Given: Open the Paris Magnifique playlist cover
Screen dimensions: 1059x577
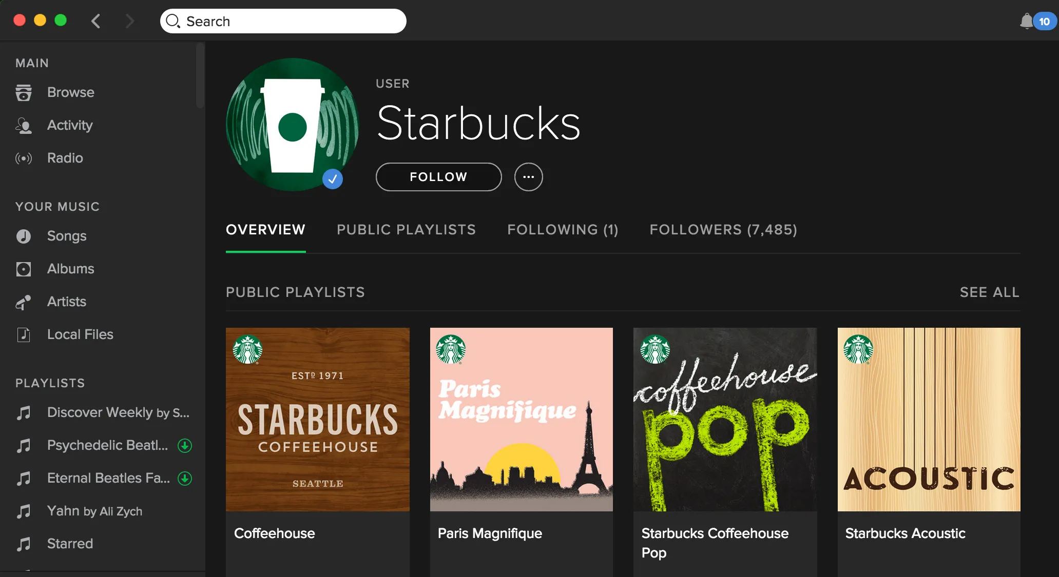Looking at the screenshot, I should click(521, 420).
